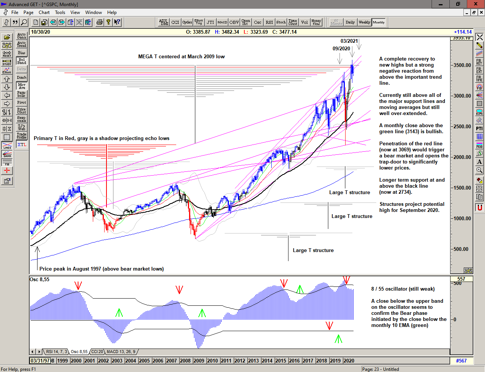The height and width of the screenshot is (372, 485).
Task: Click the Elliott wave tool icon
Action: pyautogui.click(x=7, y=70)
